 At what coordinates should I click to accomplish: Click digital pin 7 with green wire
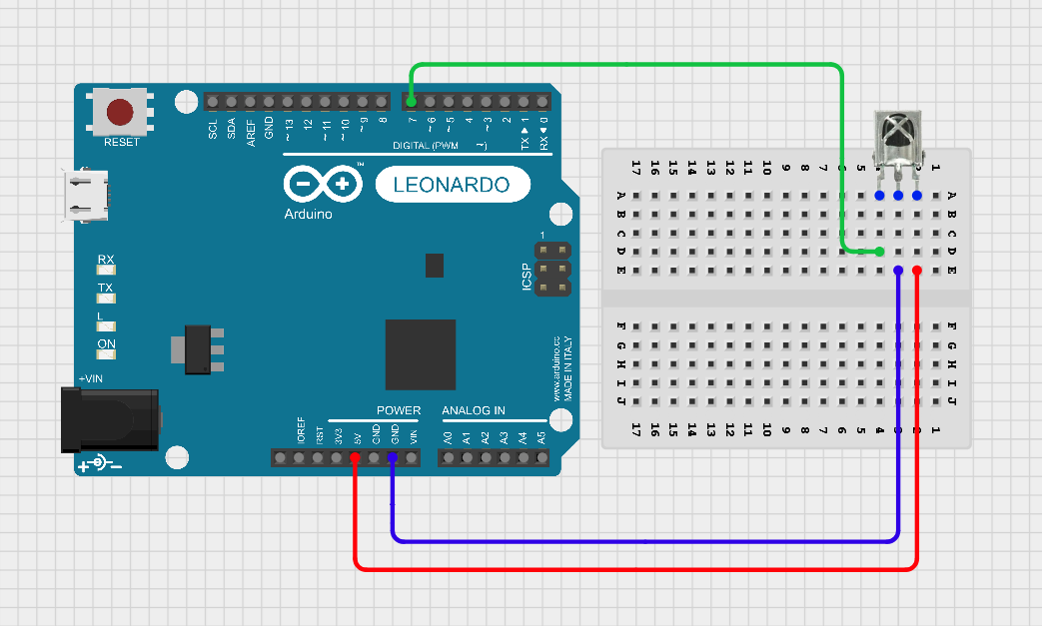412,102
